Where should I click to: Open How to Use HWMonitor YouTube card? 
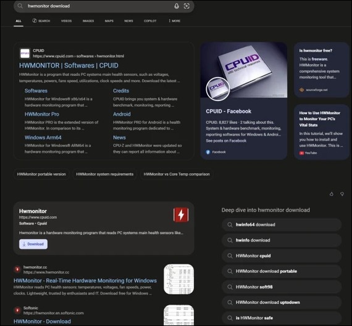click(x=322, y=132)
